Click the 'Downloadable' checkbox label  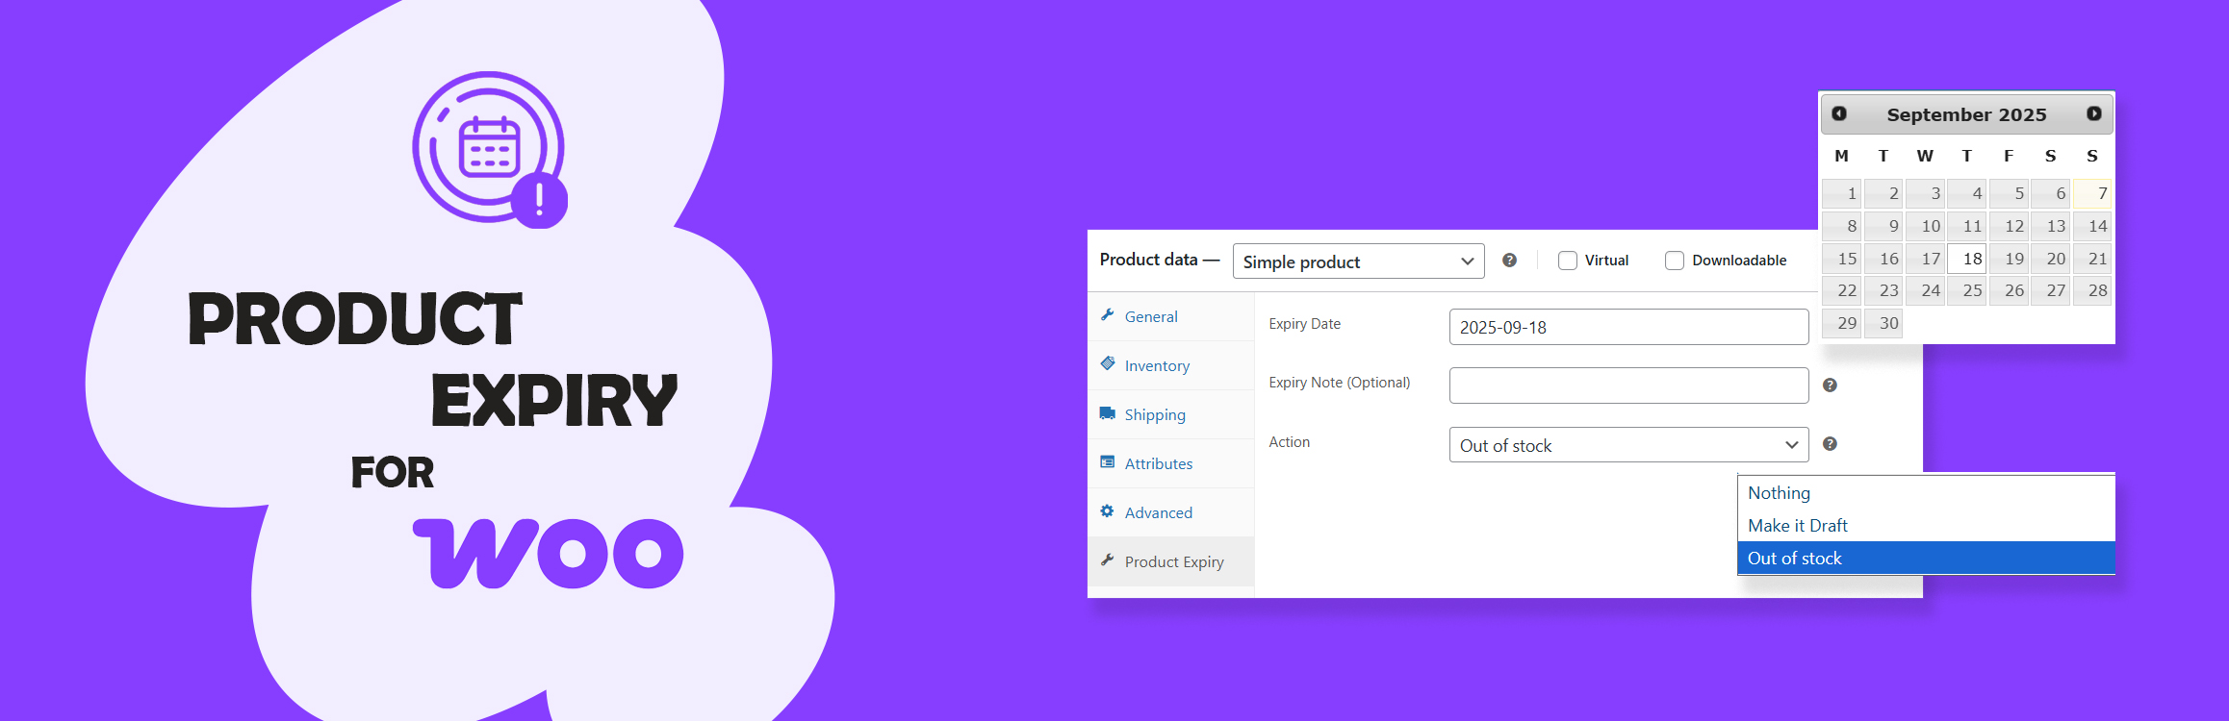(x=1739, y=261)
